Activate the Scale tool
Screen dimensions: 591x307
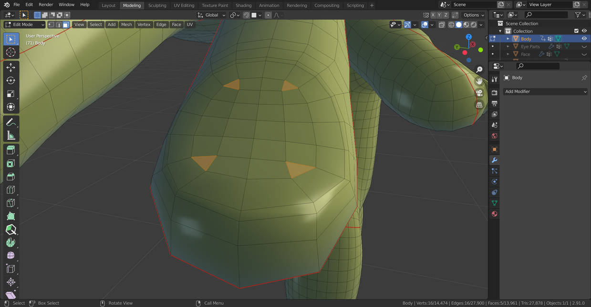tap(10, 94)
